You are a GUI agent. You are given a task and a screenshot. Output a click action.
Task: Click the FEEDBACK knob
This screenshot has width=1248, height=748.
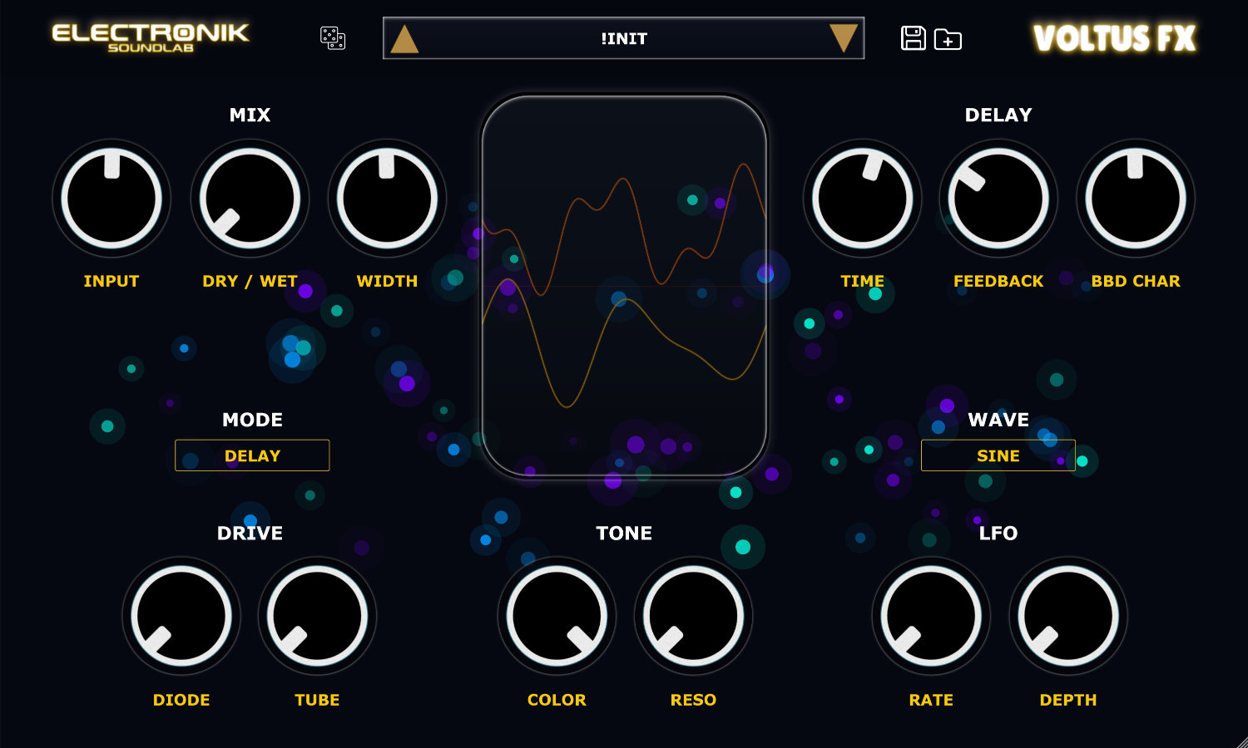click(998, 199)
